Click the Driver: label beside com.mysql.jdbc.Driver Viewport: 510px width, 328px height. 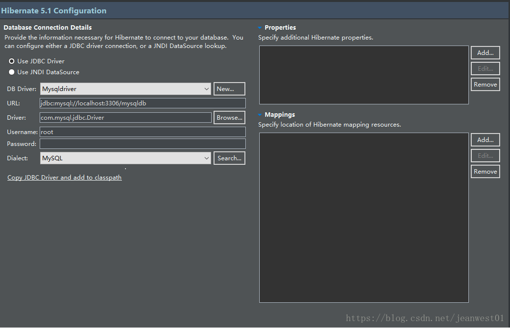(x=16, y=118)
